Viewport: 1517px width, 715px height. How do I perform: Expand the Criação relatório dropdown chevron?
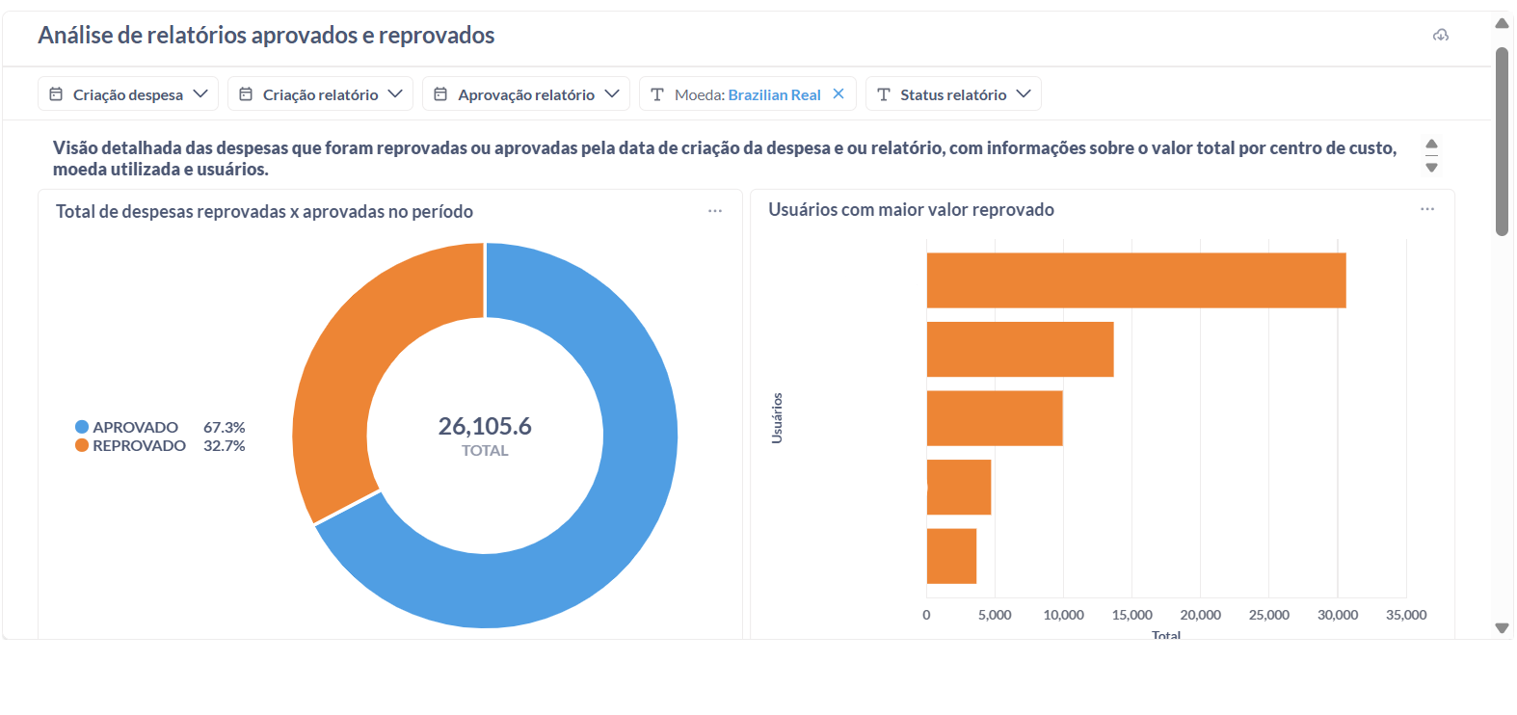point(395,93)
